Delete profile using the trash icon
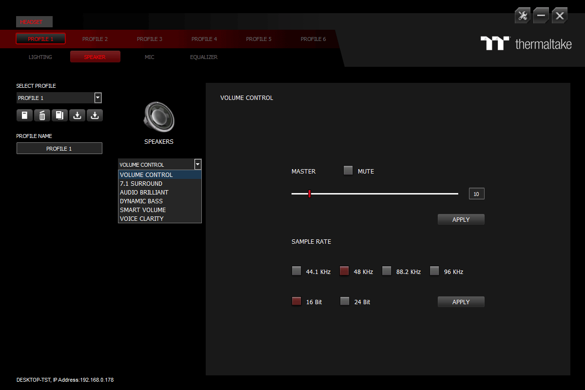Viewport: 585px width, 390px height. (x=42, y=116)
